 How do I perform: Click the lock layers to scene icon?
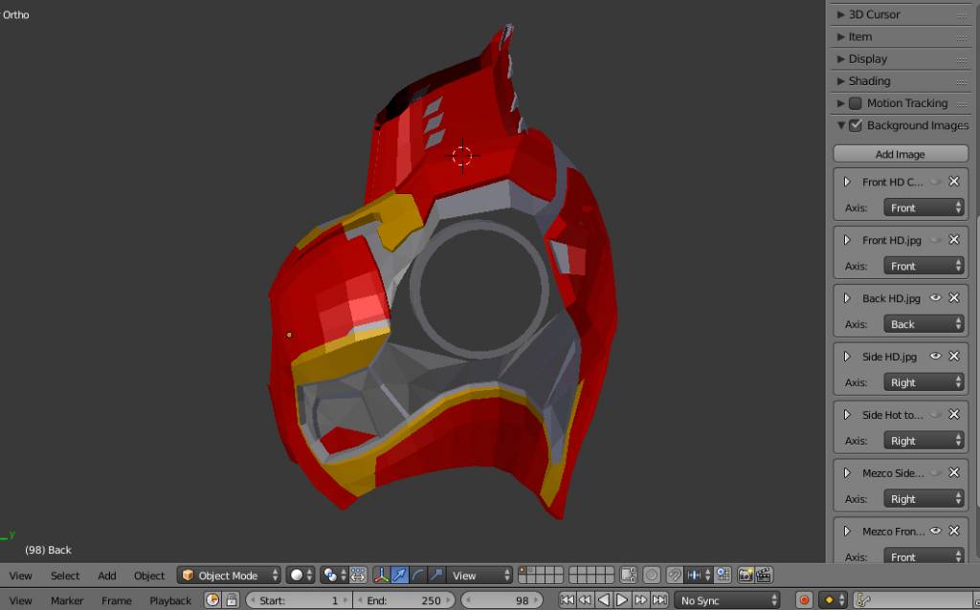tap(629, 575)
